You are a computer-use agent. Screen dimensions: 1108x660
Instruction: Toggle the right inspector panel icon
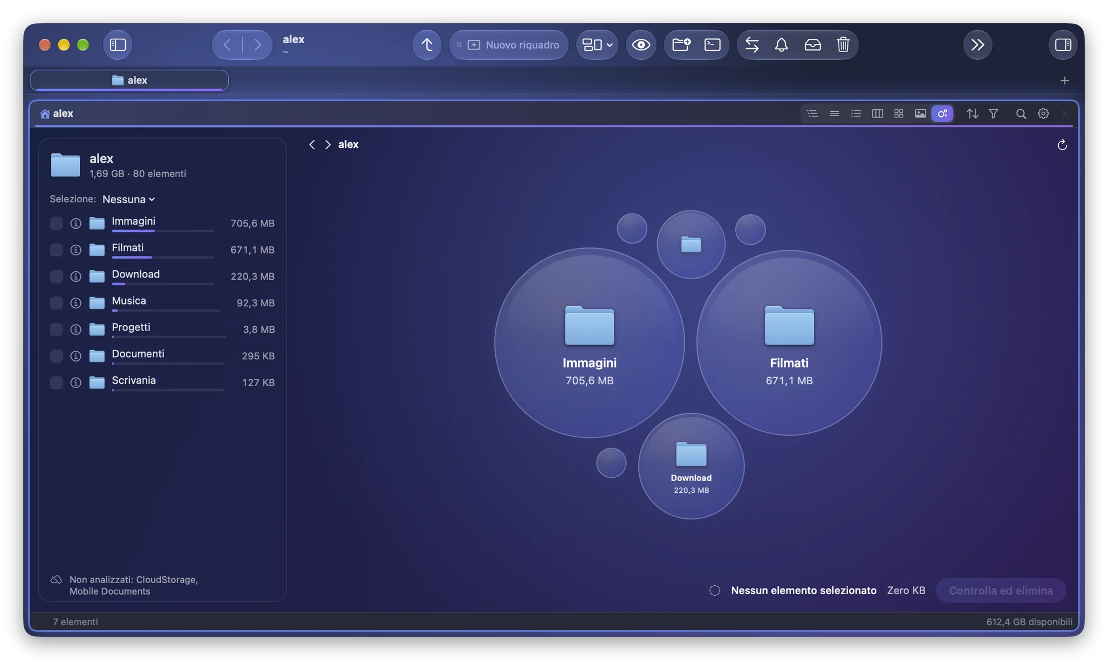pyautogui.click(x=1063, y=45)
